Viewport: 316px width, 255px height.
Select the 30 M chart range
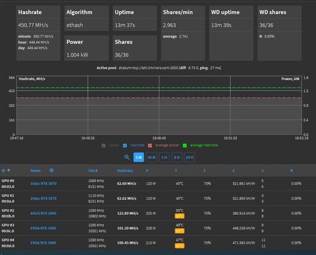(x=151, y=157)
